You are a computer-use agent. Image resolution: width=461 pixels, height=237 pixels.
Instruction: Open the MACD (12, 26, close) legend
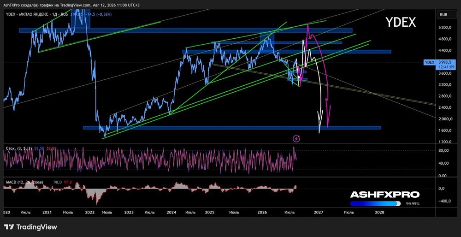(25, 182)
